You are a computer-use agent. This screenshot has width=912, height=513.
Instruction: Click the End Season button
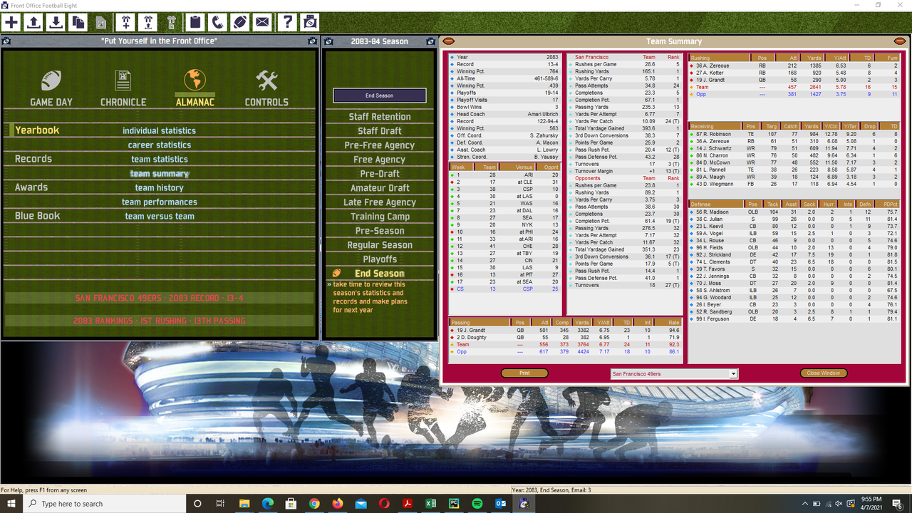point(380,95)
